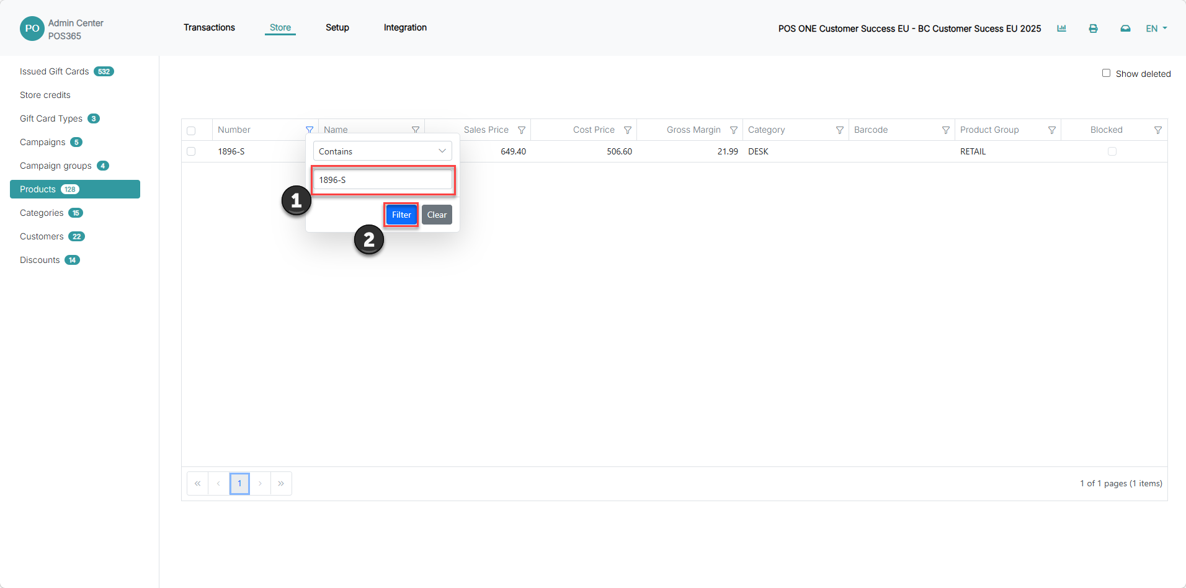The image size is (1186, 588).
Task: Go to first page with double-left arrow
Action: point(197,483)
